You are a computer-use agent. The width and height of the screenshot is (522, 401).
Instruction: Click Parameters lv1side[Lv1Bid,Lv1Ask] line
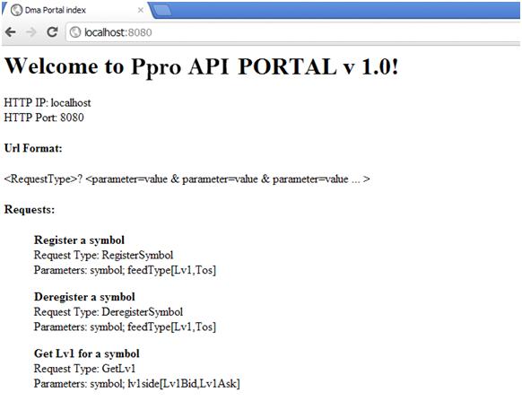[137, 383]
